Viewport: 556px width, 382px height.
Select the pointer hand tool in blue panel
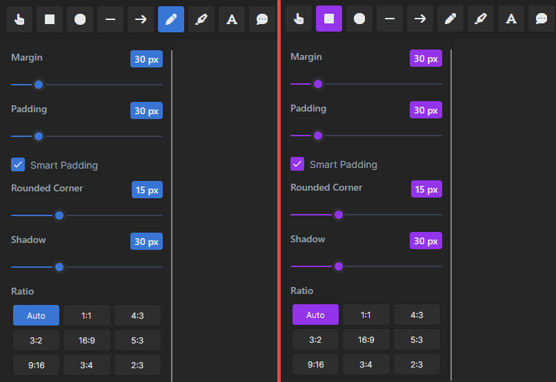[x=19, y=19]
